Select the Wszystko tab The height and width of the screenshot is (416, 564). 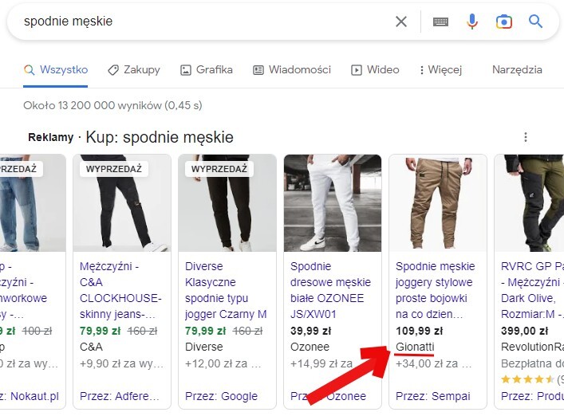pyautogui.click(x=56, y=69)
